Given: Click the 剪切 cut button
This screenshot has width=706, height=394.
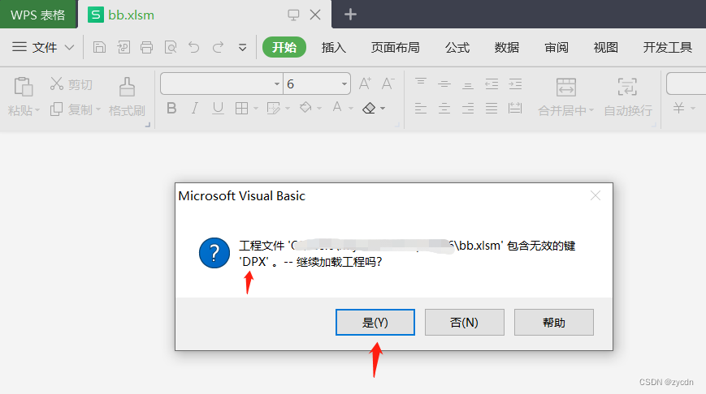Looking at the screenshot, I should pos(71,84).
